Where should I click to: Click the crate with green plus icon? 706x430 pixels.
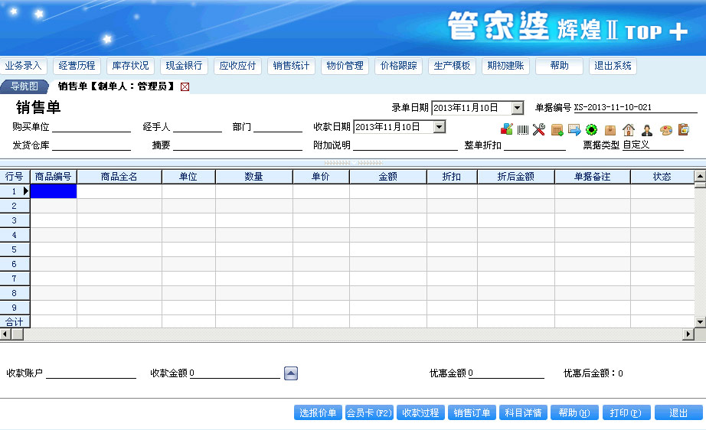557,130
